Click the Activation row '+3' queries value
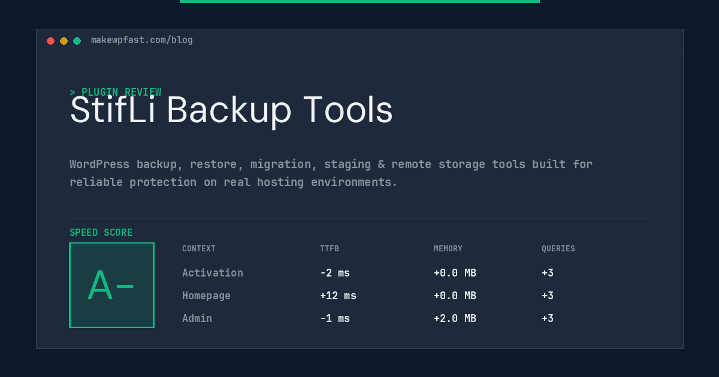This screenshot has width=719, height=377. (x=548, y=273)
